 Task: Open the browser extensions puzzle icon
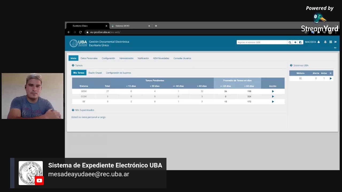[318, 32]
